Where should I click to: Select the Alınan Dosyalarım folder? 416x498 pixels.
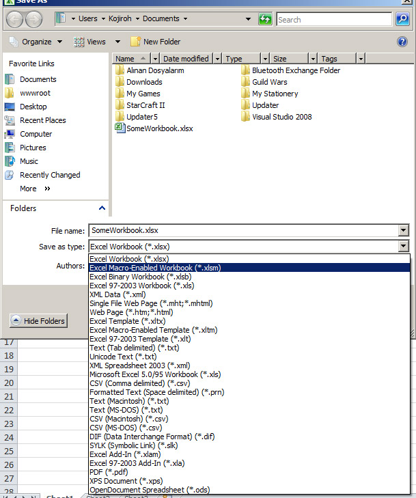[150, 70]
